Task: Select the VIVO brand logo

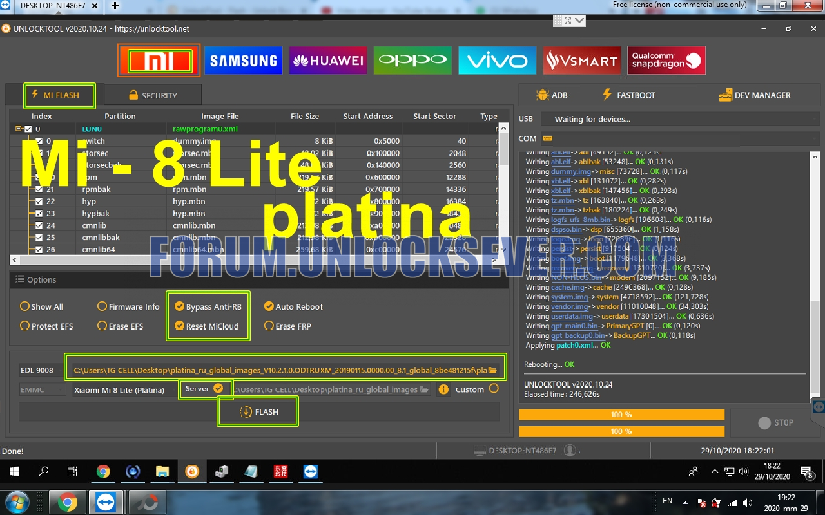Action: (x=497, y=61)
